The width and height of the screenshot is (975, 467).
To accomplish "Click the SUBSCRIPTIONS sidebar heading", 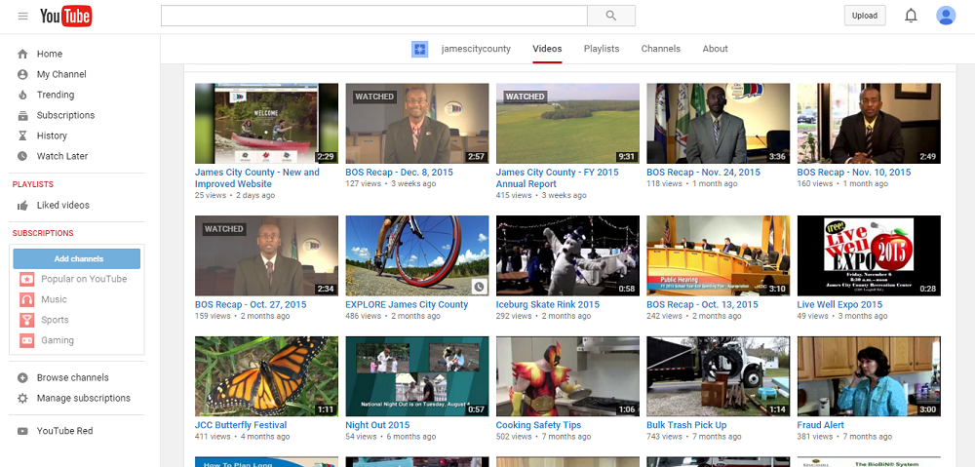I will click(x=43, y=233).
